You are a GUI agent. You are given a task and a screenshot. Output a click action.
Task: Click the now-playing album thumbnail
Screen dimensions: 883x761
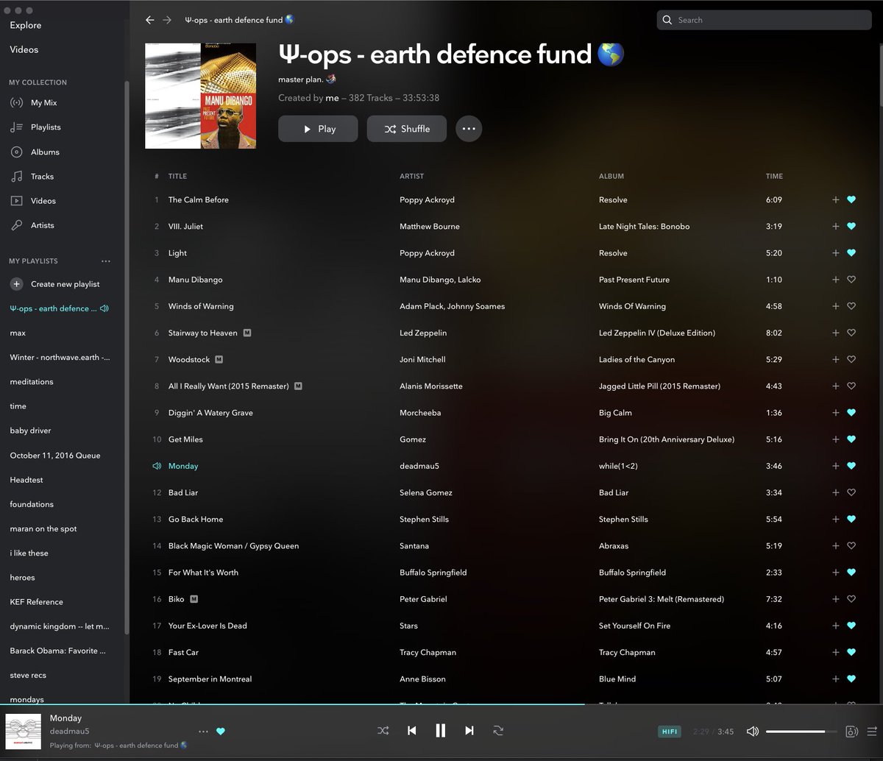(23, 732)
